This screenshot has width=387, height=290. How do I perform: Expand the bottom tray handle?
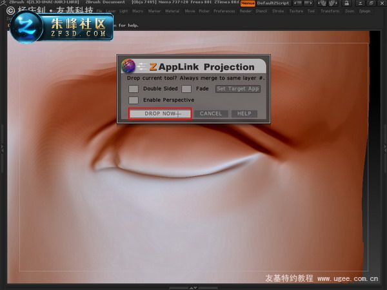[193, 288]
